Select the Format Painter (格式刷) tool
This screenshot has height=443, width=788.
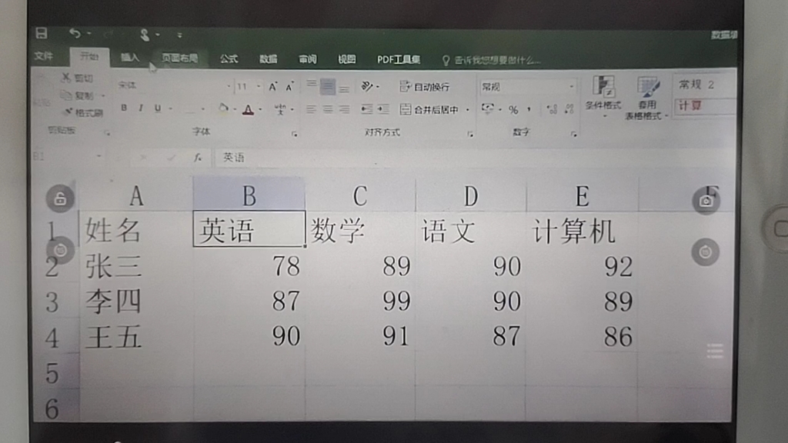point(72,112)
